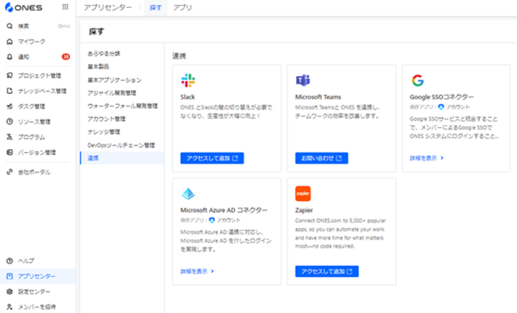Open the Slack app logo
Viewport: 517px width, 313px height.
tap(188, 80)
